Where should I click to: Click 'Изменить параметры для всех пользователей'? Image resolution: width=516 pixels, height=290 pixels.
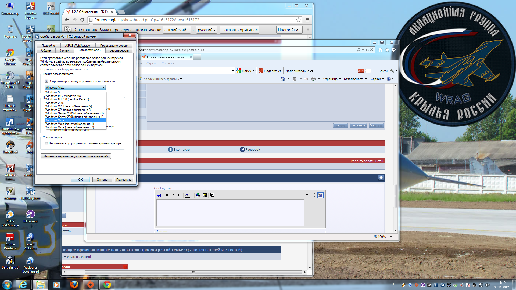(76, 156)
